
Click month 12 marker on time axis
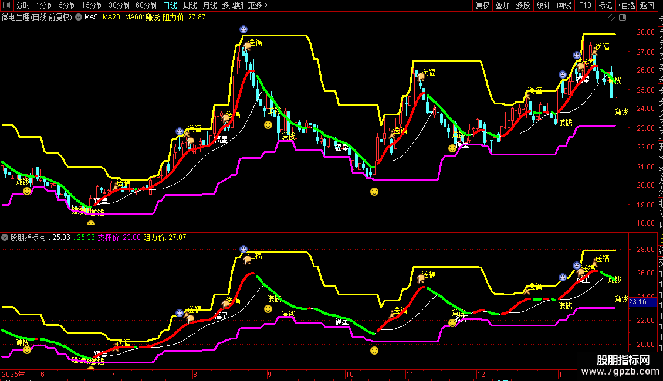[481, 374]
